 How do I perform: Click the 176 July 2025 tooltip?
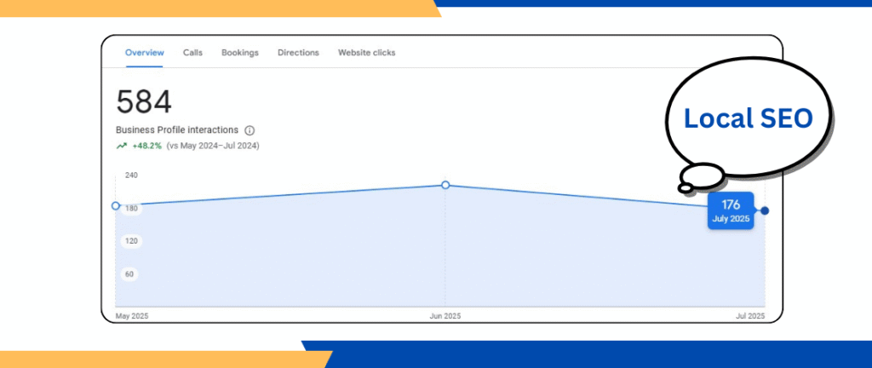[730, 210]
